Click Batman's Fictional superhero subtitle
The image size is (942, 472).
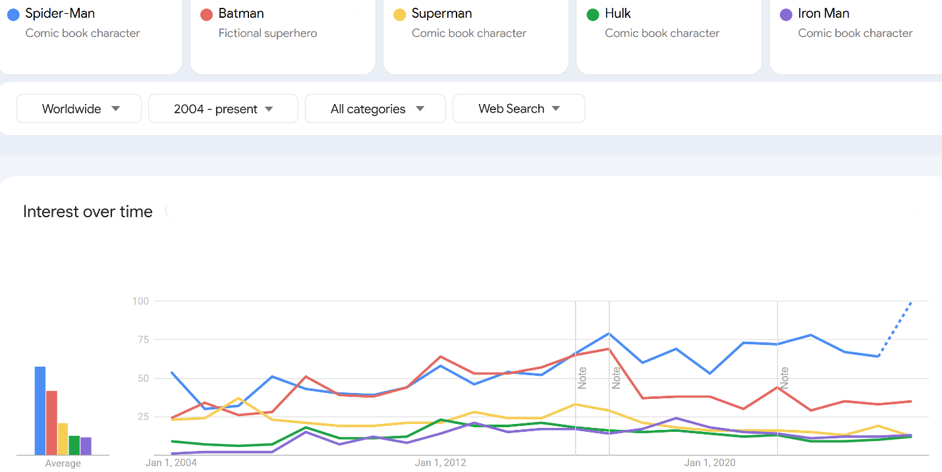click(267, 33)
